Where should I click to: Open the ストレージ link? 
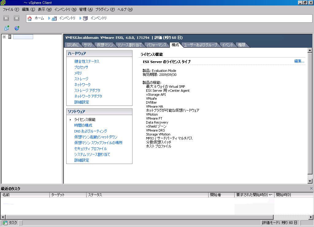(81, 79)
